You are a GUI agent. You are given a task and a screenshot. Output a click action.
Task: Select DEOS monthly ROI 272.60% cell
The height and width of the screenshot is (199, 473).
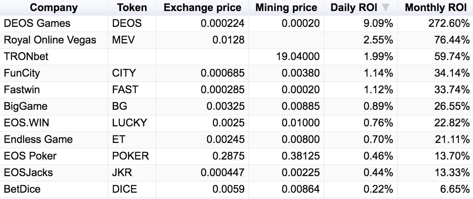tap(449, 23)
